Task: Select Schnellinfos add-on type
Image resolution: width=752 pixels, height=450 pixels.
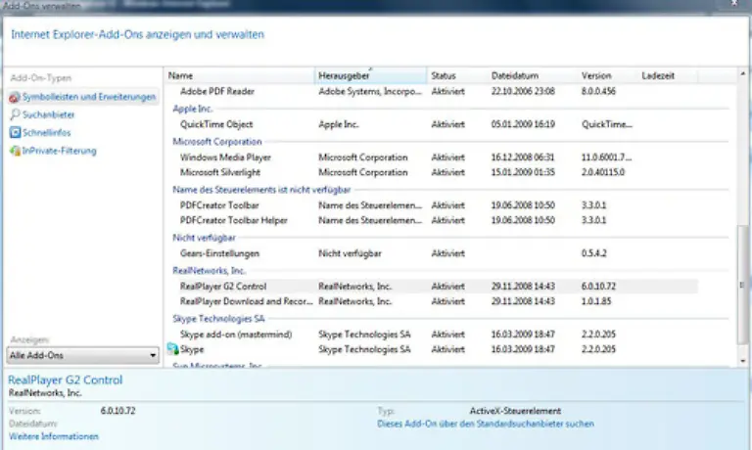Action: tap(47, 133)
